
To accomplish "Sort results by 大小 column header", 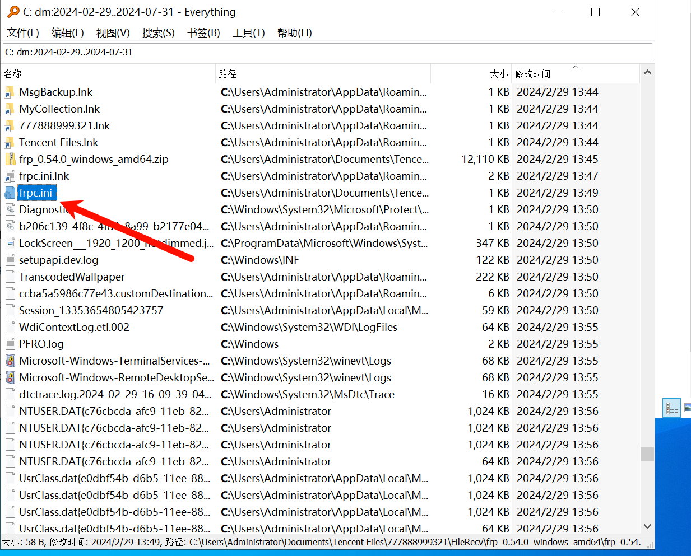I will (471, 74).
